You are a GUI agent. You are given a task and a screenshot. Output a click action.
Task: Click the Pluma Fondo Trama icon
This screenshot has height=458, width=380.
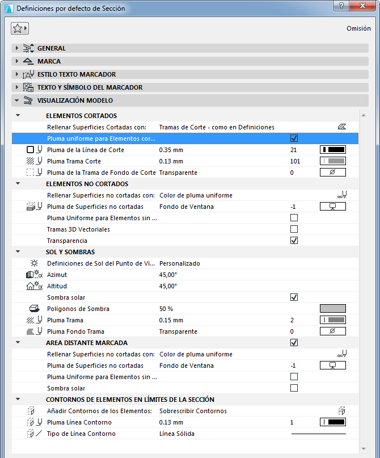(34, 331)
